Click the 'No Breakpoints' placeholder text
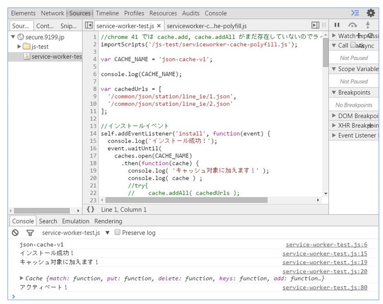The width and height of the screenshot is (383, 304). pyautogui.click(x=354, y=105)
